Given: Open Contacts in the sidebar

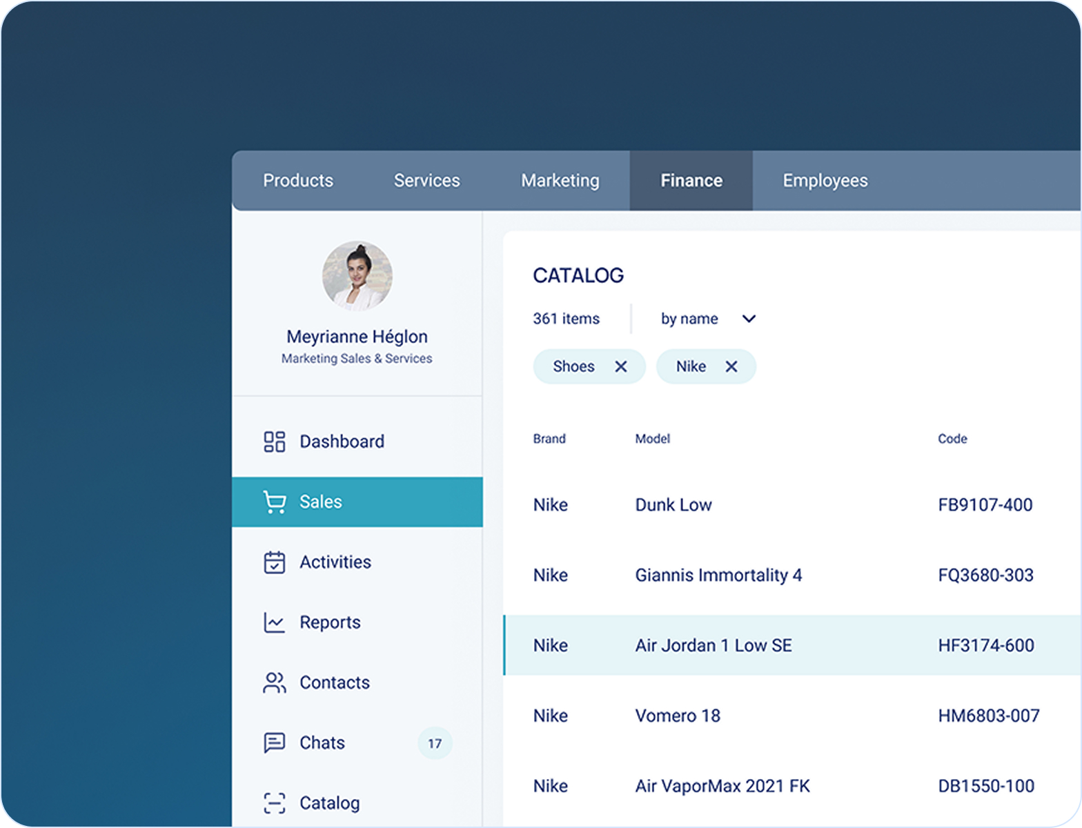Looking at the screenshot, I should click(x=357, y=682).
